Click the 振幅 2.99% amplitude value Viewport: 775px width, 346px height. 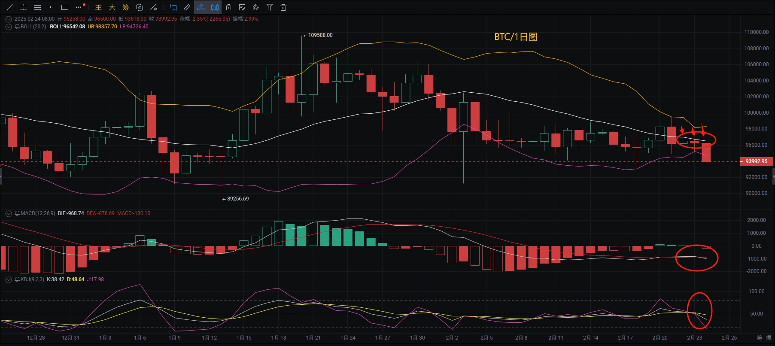245,19
